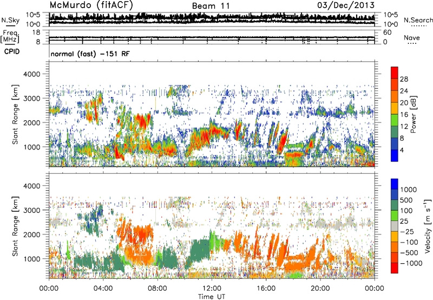The height and width of the screenshot is (300, 433).
Task: Click the 'Beam 11' heading
Action: point(211,6)
